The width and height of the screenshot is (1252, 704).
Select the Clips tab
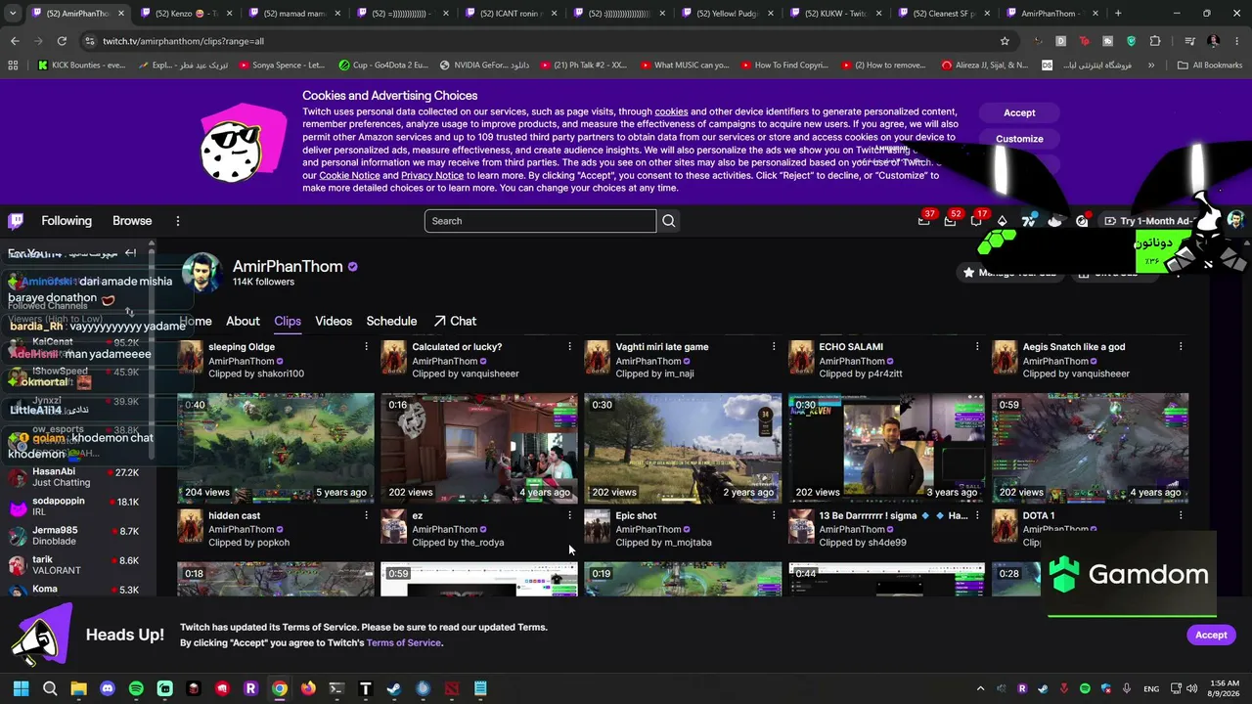(288, 321)
